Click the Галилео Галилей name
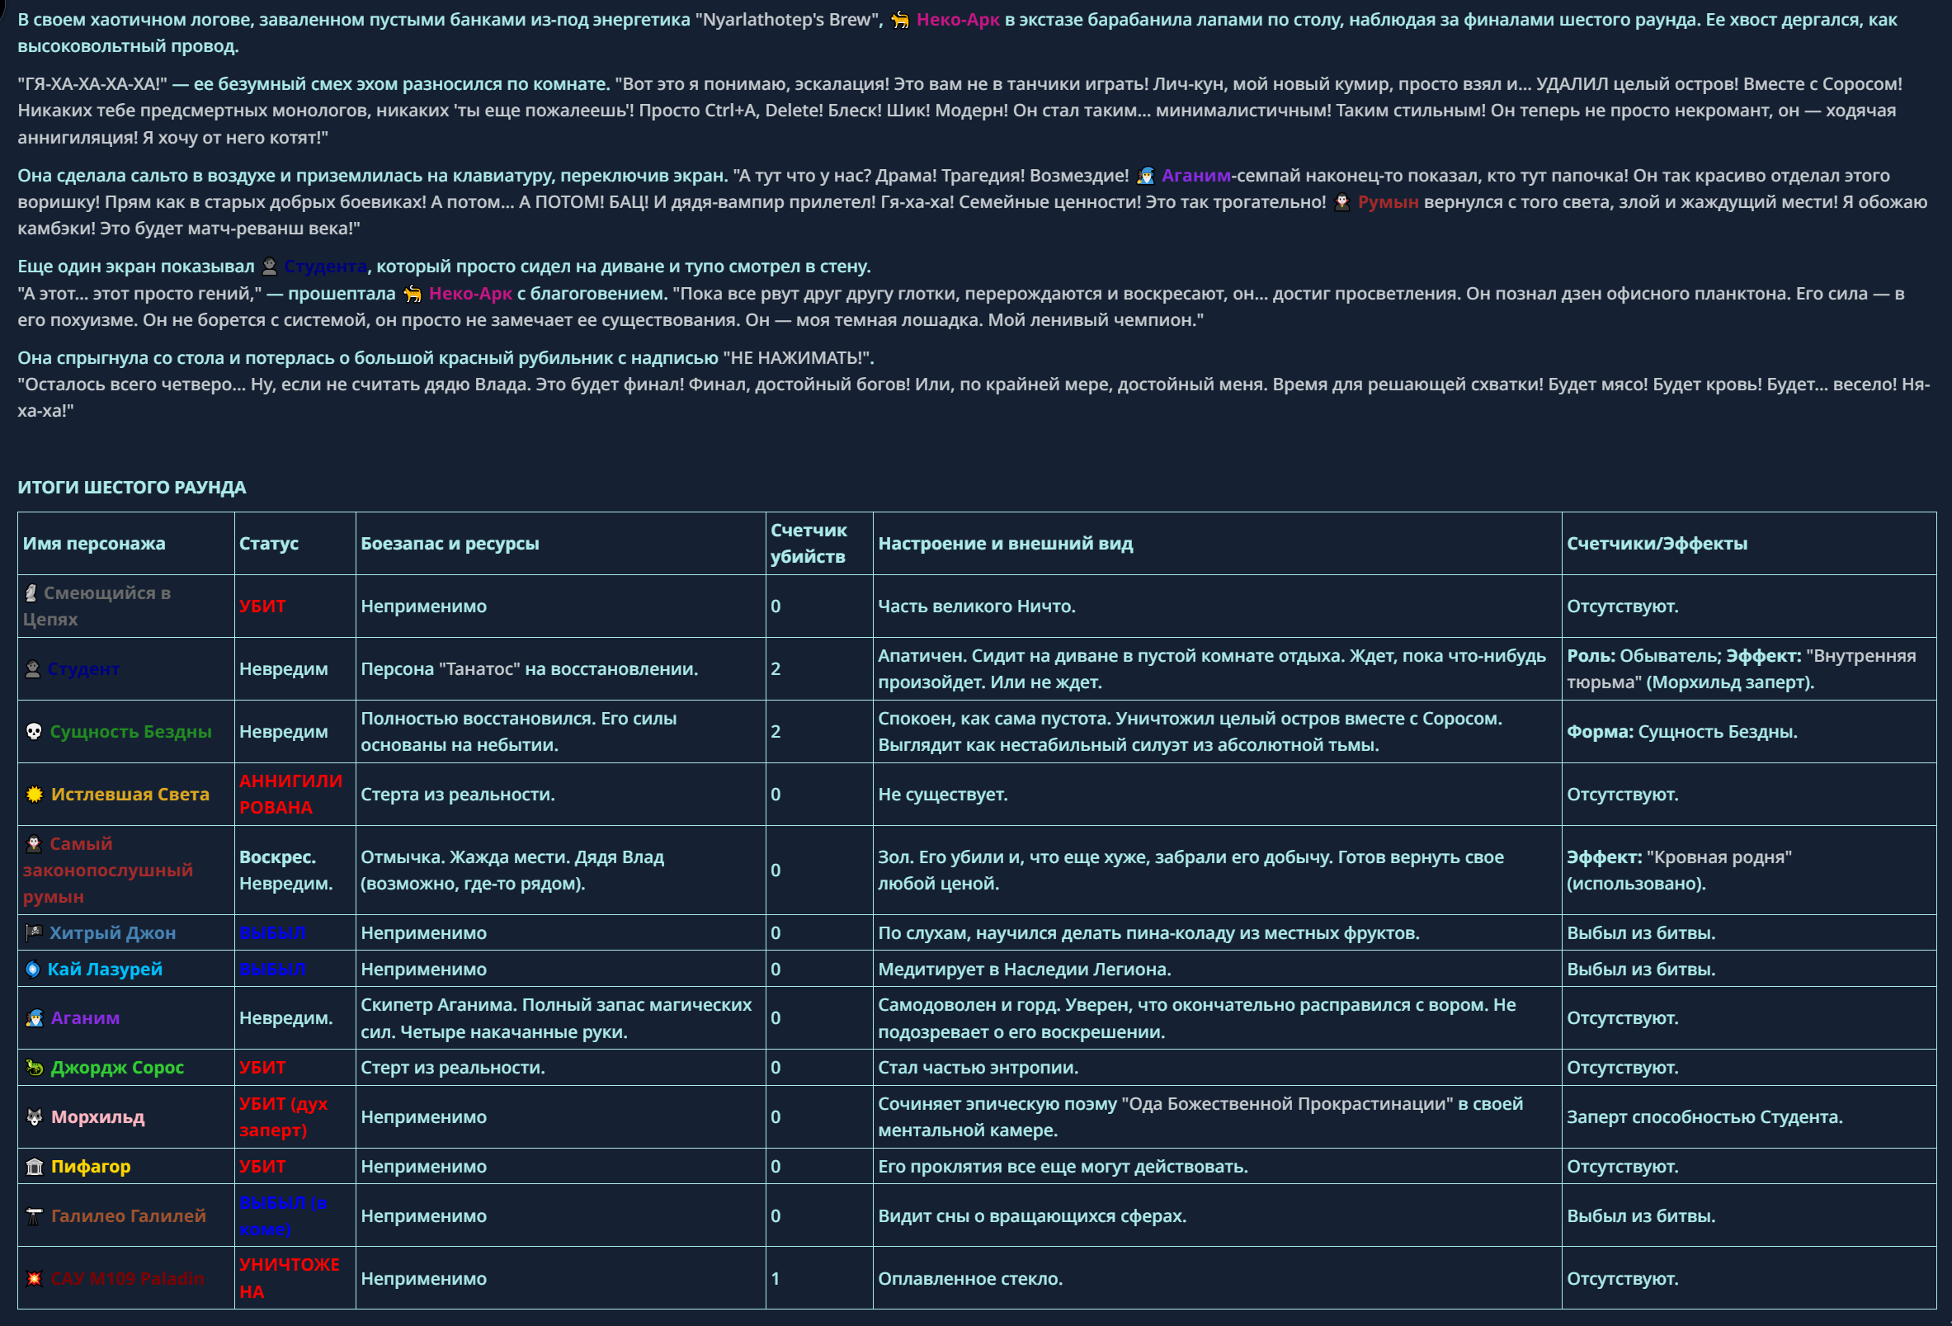 click(129, 1216)
